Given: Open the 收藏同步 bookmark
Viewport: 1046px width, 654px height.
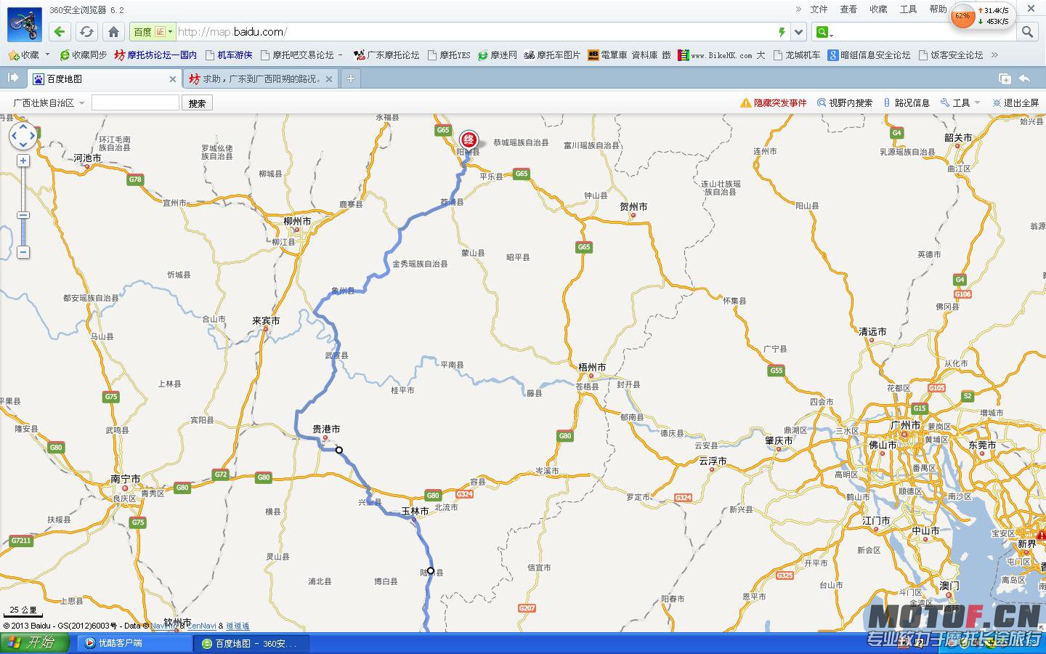Looking at the screenshot, I should [x=84, y=55].
